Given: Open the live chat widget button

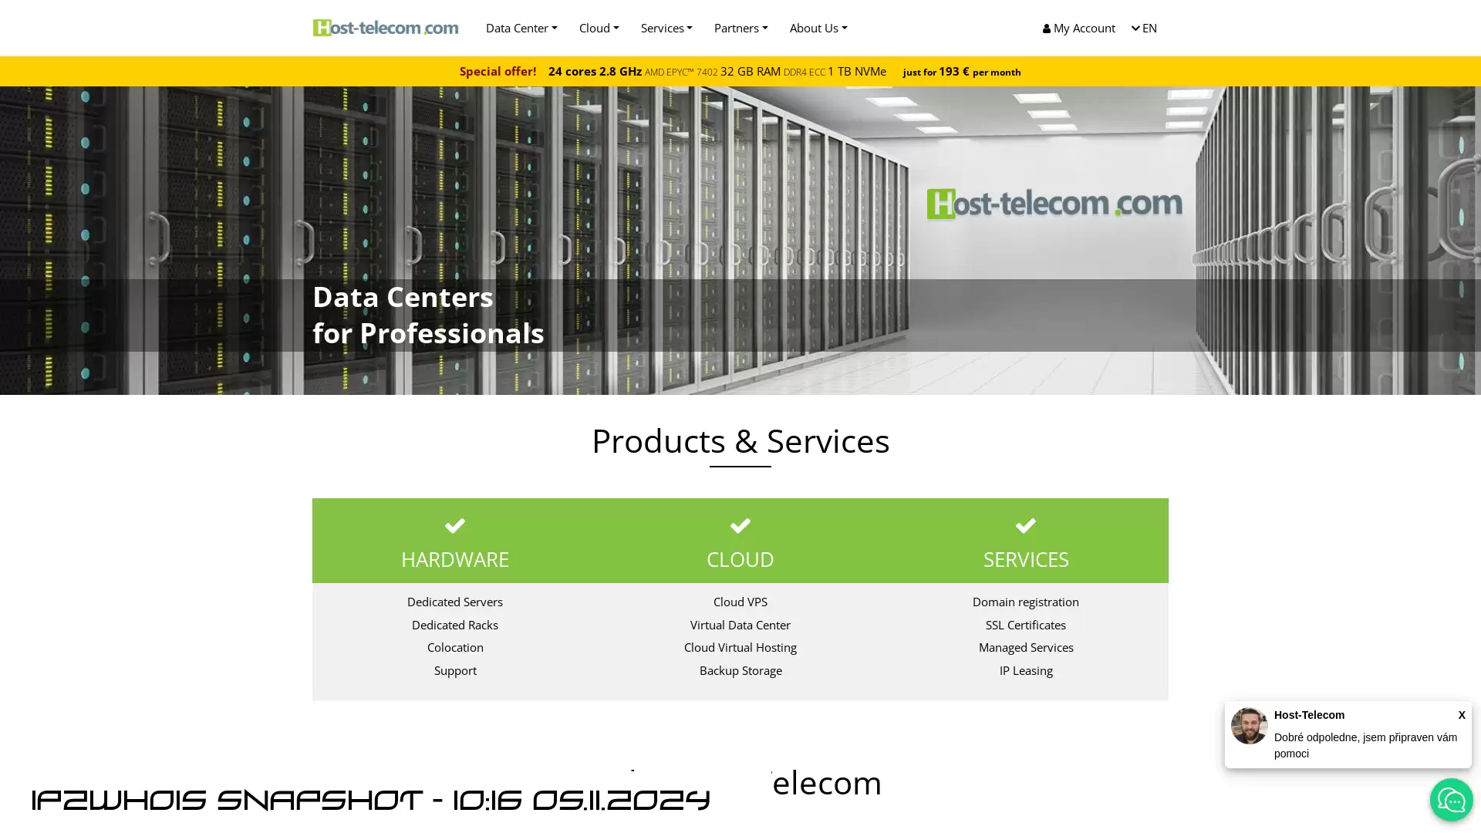Looking at the screenshot, I should pos(1451,800).
